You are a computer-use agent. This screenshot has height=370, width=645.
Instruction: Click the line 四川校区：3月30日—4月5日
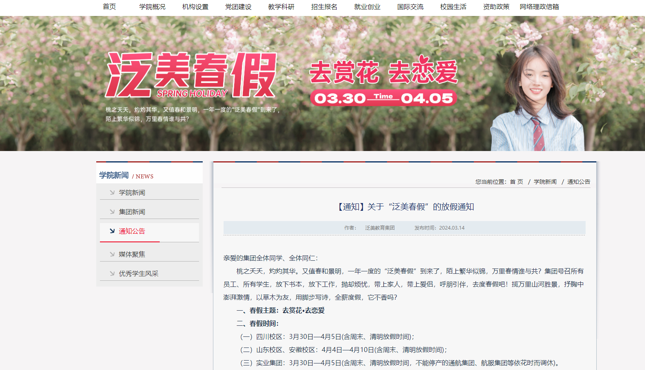pos(327,336)
